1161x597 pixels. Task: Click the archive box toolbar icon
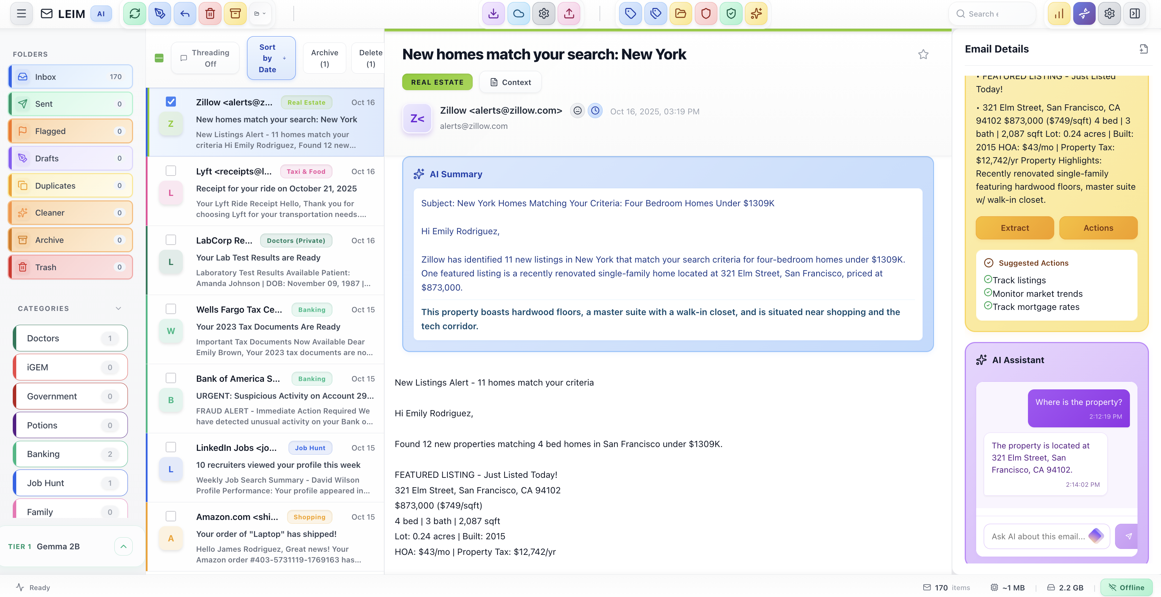click(235, 13)
